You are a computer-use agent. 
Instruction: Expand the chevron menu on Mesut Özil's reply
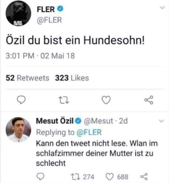click(x=162, y=121)
